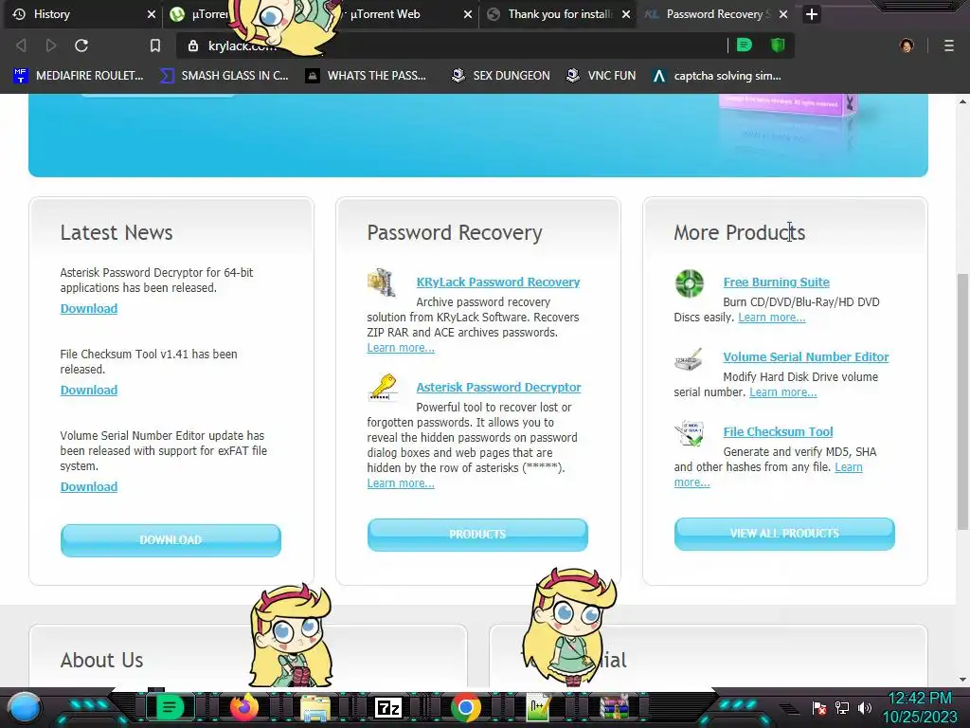Image resolution: width=970 pixels, height=728 pixels.
Task: Open WHATS THE PASS... bookmark
Action: click(366, 76)
